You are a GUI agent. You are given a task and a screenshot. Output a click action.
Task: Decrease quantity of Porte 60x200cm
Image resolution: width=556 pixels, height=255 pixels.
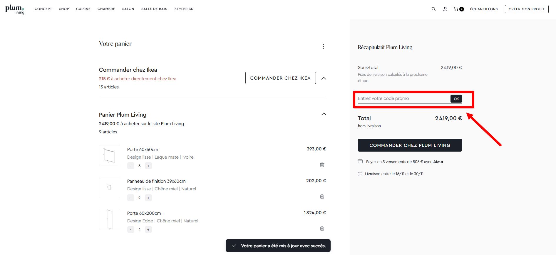131,230
